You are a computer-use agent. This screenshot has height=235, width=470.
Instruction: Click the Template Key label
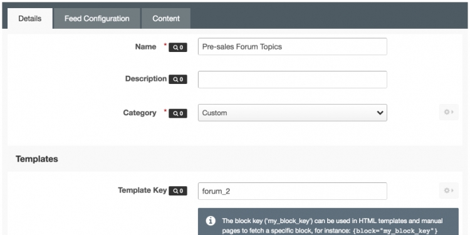(142, 191)
